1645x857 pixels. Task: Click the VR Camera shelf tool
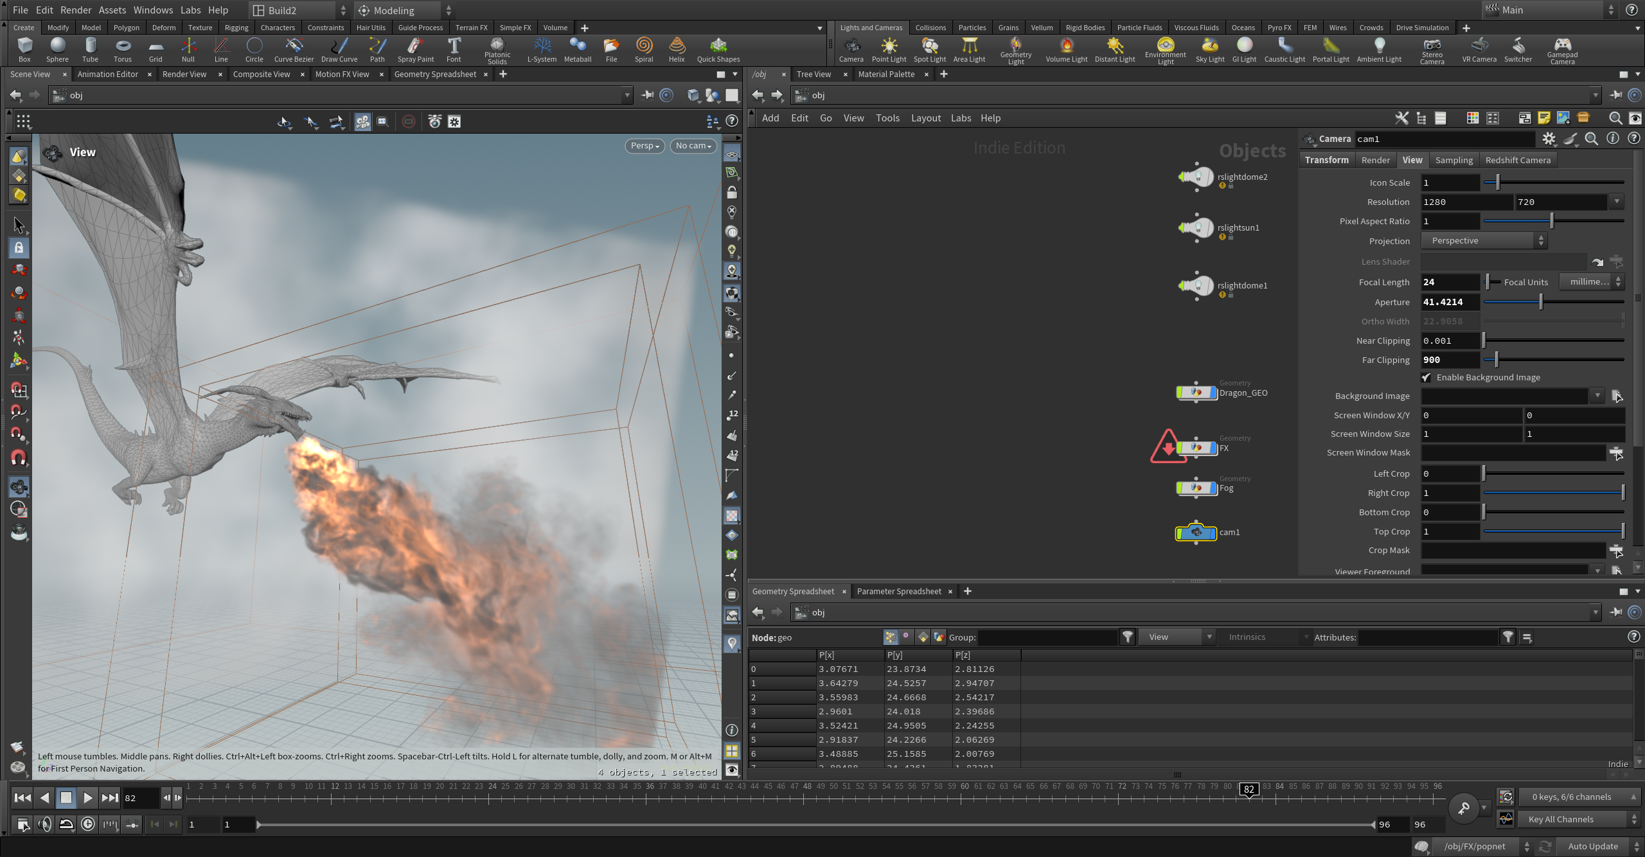[x=1479, y=49]
